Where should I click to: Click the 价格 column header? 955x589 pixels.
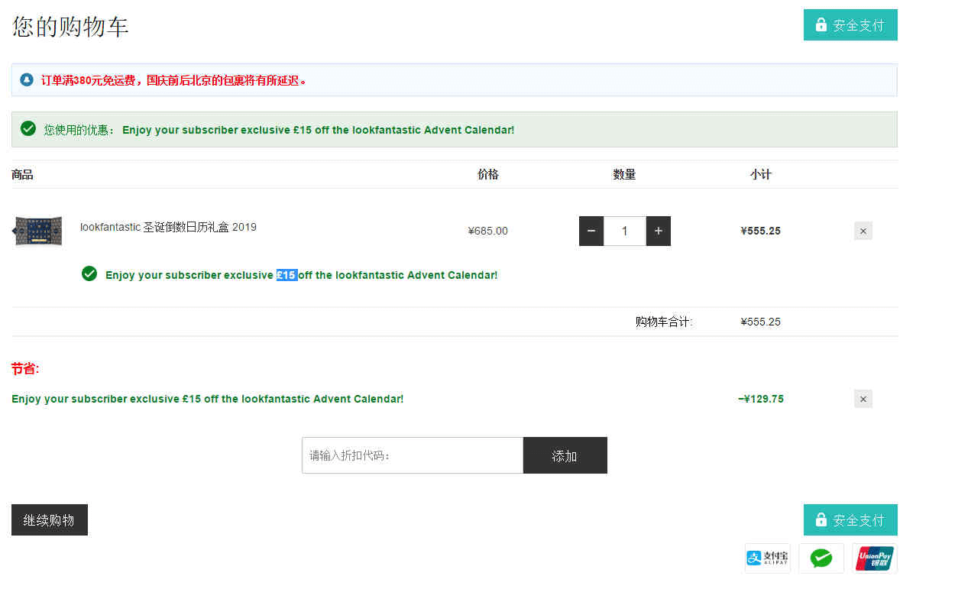pos(488,174)
